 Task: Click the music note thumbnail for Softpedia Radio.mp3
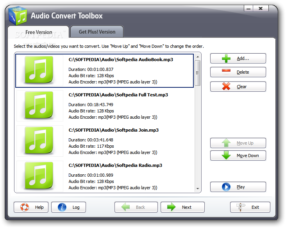coord(39,176)
